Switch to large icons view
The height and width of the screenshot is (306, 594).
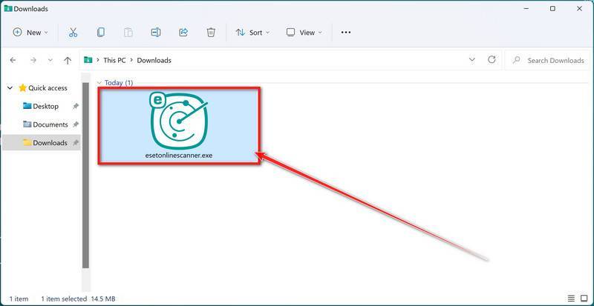(x=584, y=299)
